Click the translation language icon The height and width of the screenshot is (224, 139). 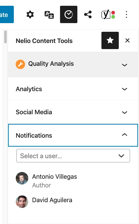click(x=49, y=14)
